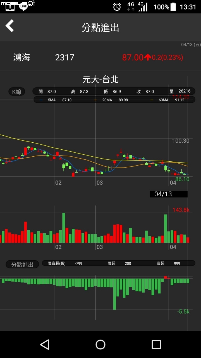Tap the clock time 13:31
This screenshot has height=358, width=201.
coord(188,7)
